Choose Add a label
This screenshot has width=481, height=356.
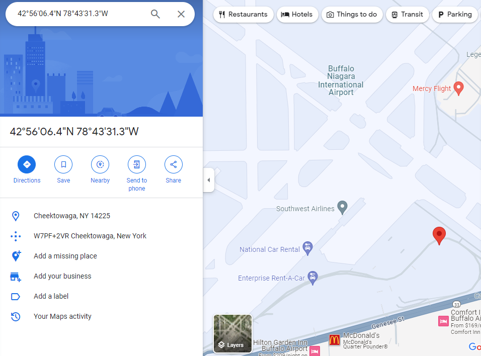tap(101, 296)
